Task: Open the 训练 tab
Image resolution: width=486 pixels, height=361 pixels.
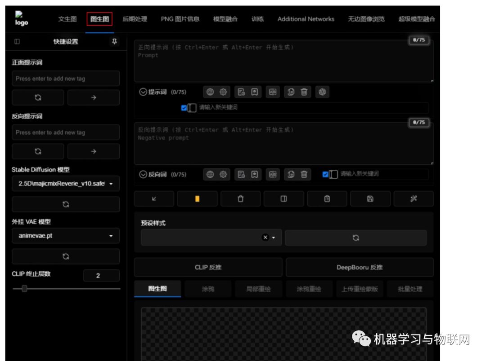Action: point(257,19)
